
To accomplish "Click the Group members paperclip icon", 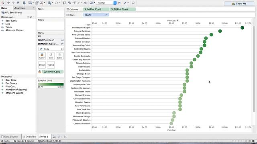I will click(x=79, y=3).
